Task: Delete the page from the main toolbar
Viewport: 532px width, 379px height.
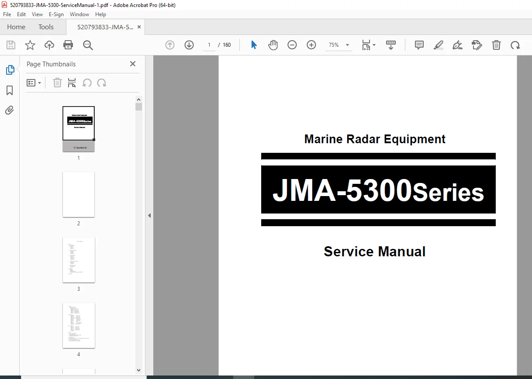Action: click(x=496, y=45)
